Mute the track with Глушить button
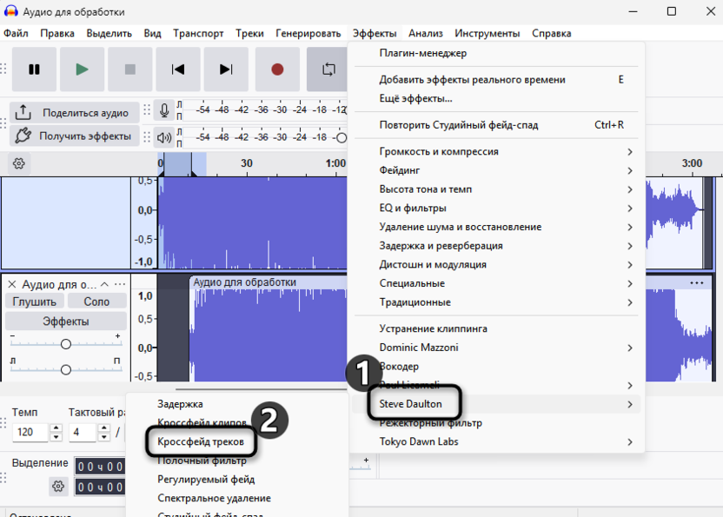The width and height of the screenshot is (723, 517). point(35,302)
